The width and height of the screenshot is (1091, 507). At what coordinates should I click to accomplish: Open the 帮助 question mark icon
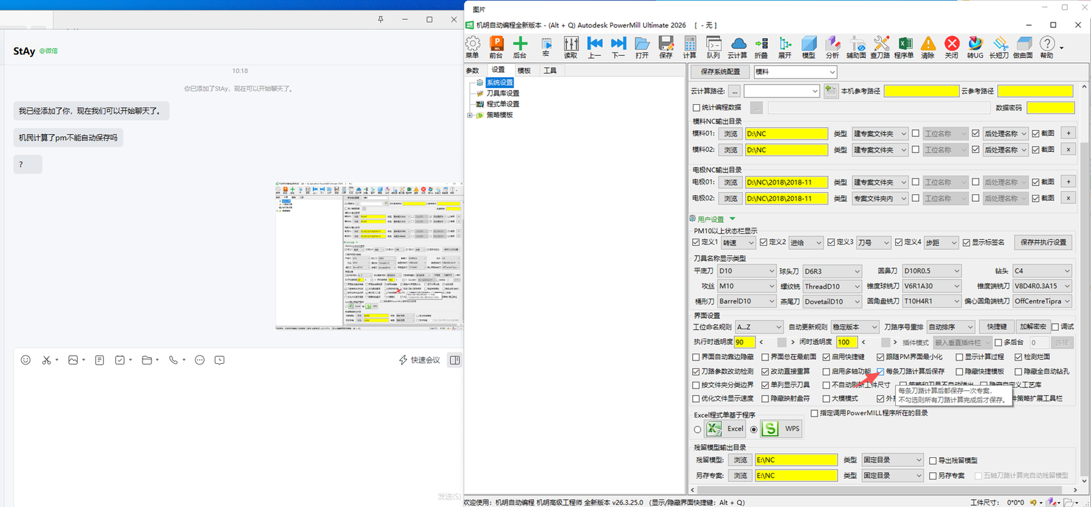click(x=1047, y=47)
